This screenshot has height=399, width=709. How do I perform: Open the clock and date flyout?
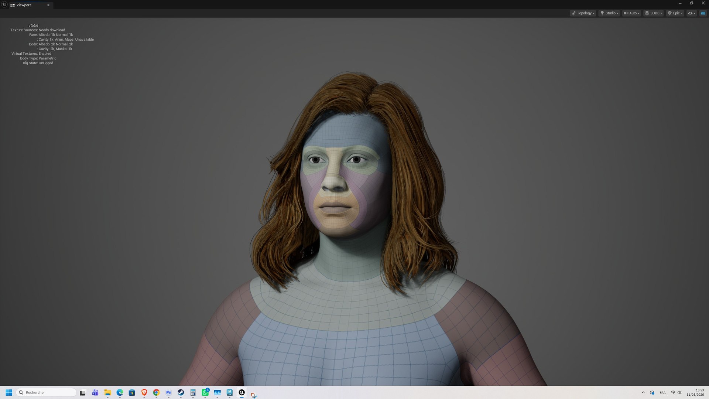[695, 392]
